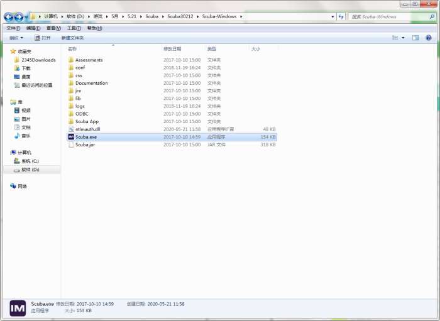The height and width of the screenshot is (321, 440).
Task: Sort by the 名称 column header
Action: pos(72,49)
